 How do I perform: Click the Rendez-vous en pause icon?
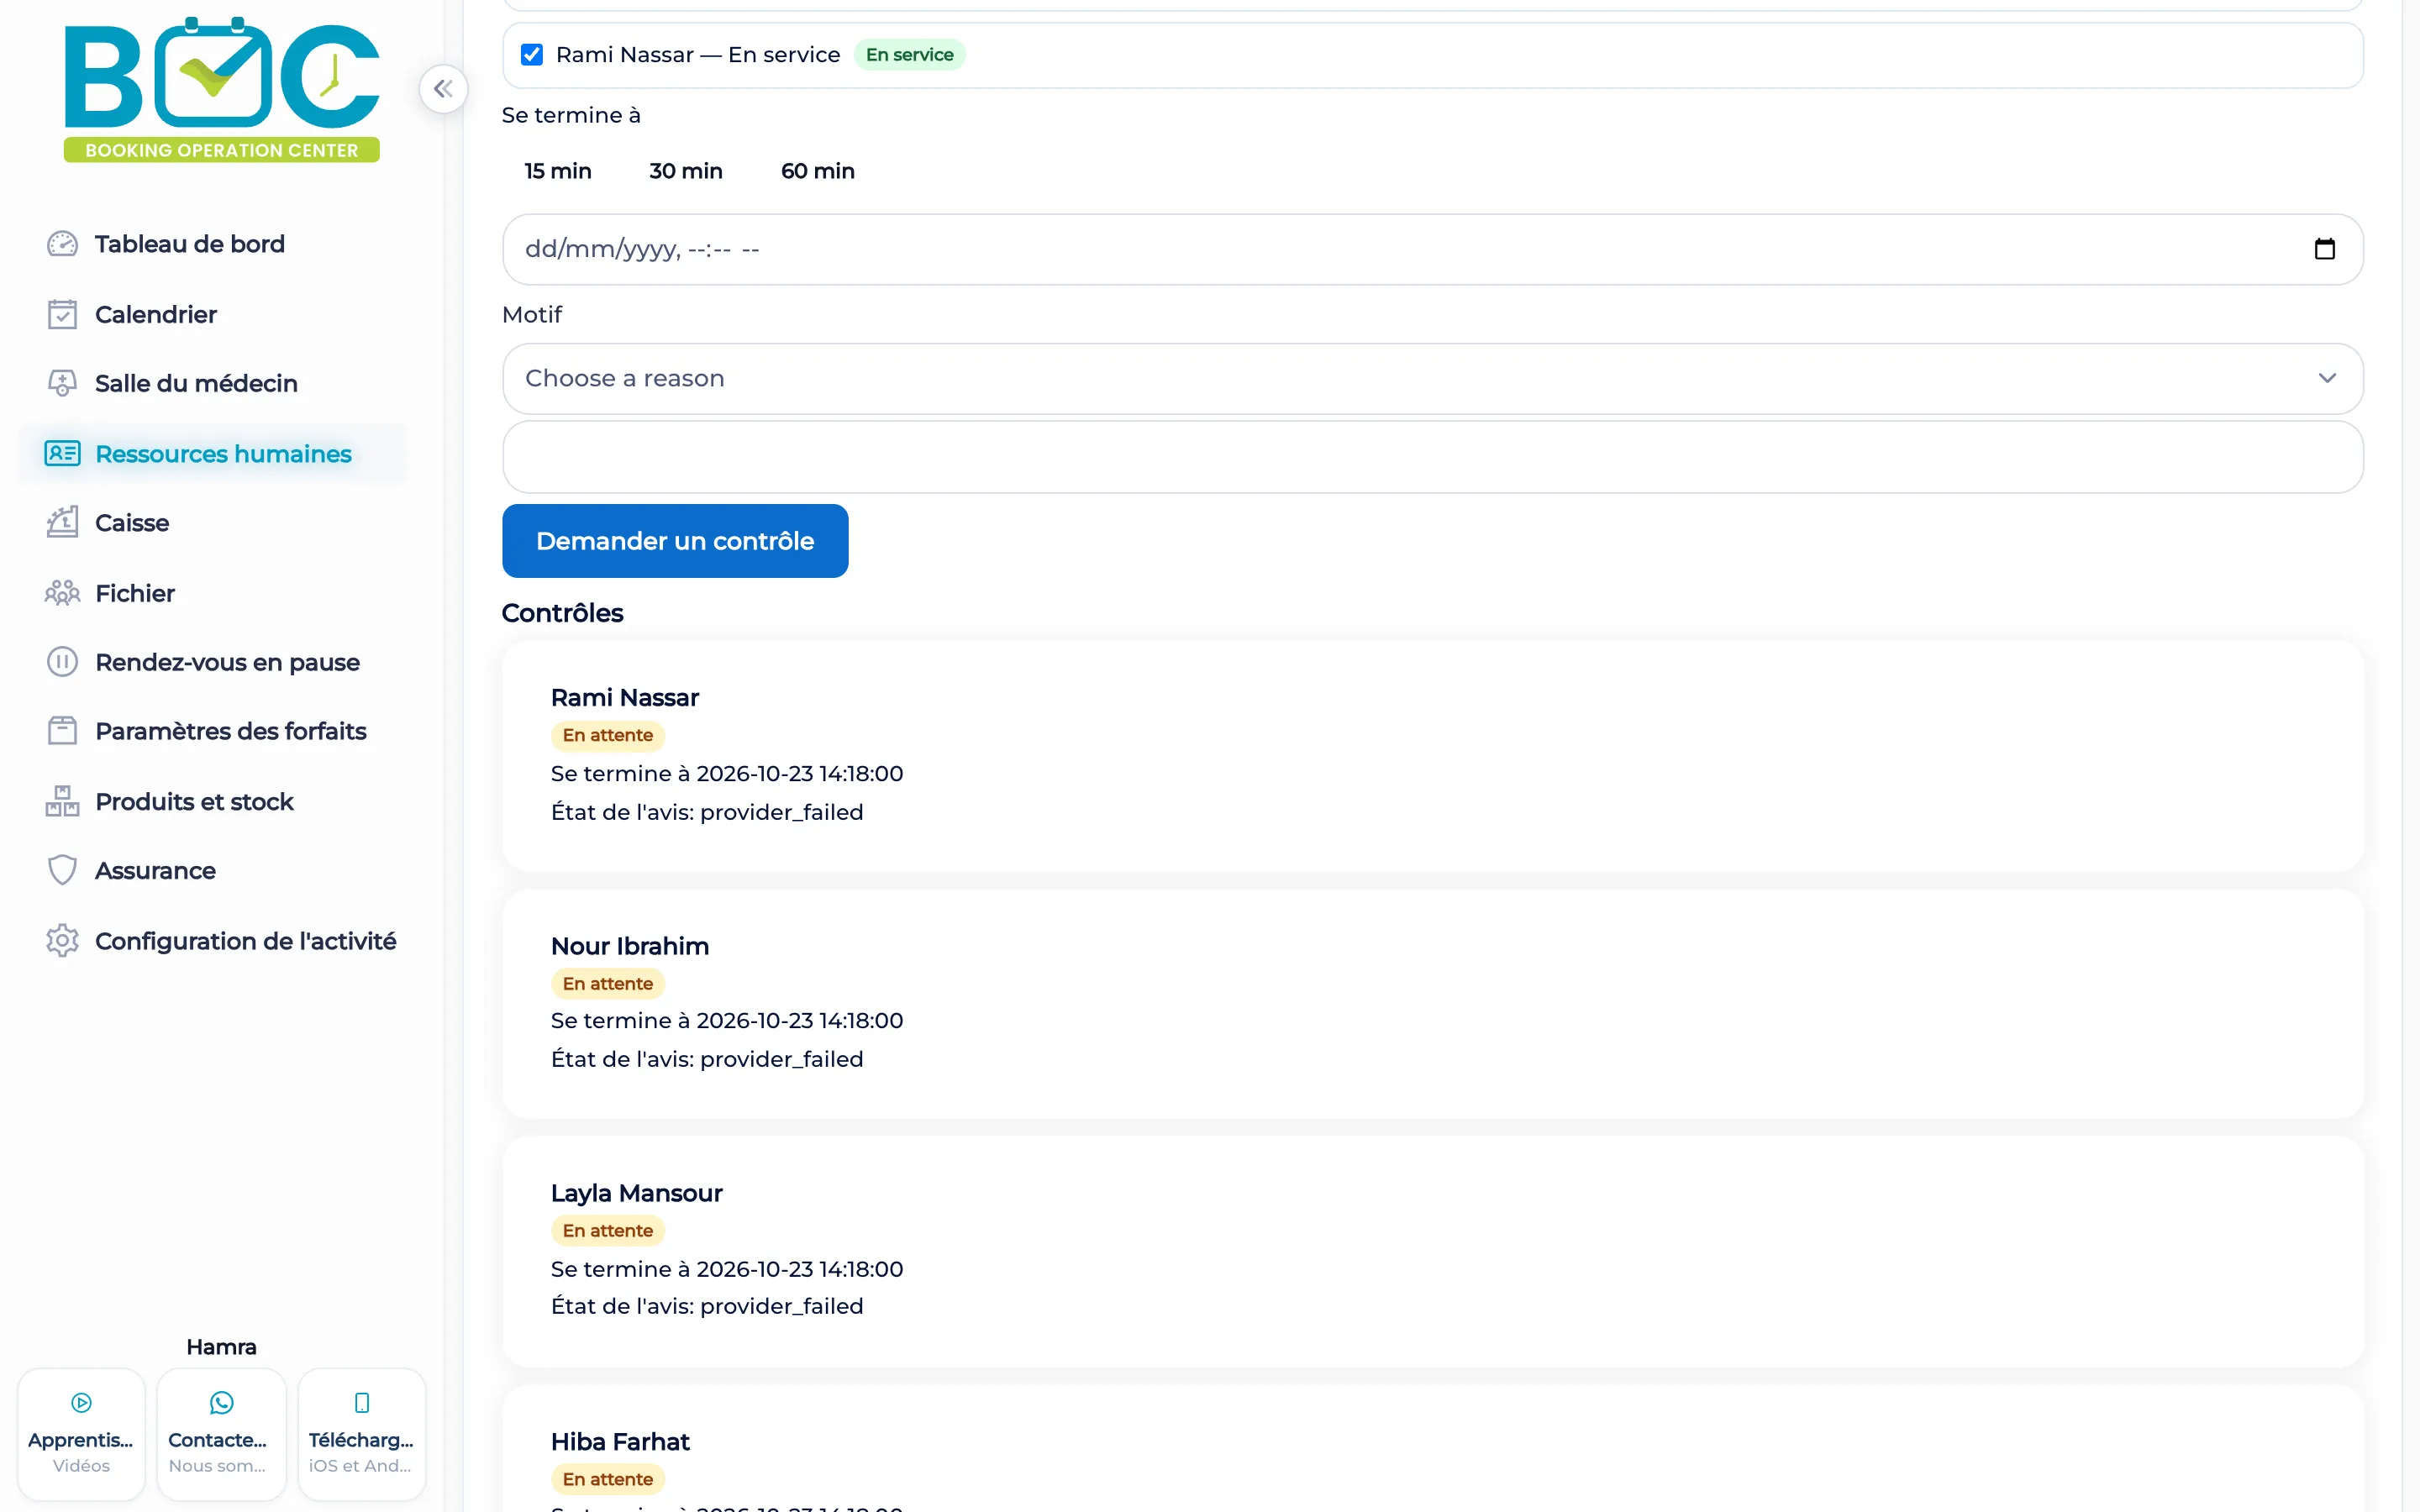point(62,662)
